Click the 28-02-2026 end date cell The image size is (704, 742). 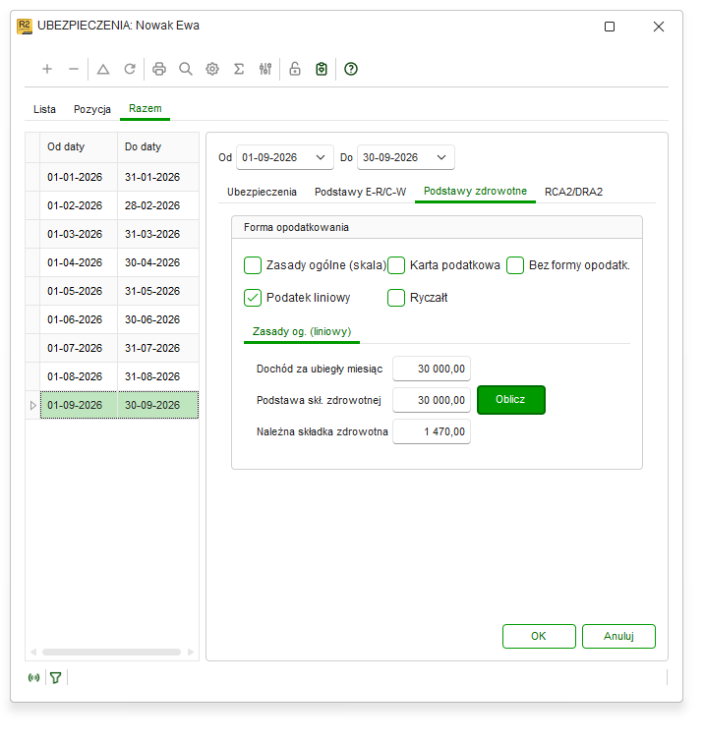pos(158,205)
